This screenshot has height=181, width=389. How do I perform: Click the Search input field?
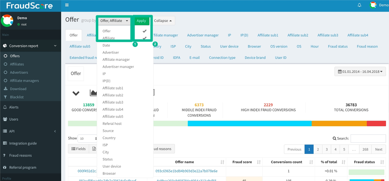(368, 138)
